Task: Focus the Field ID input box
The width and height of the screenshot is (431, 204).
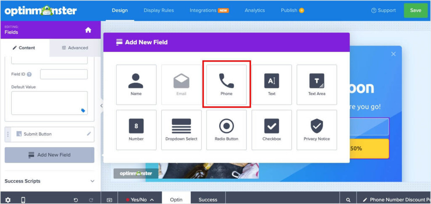Action: [x=64, y=74]
